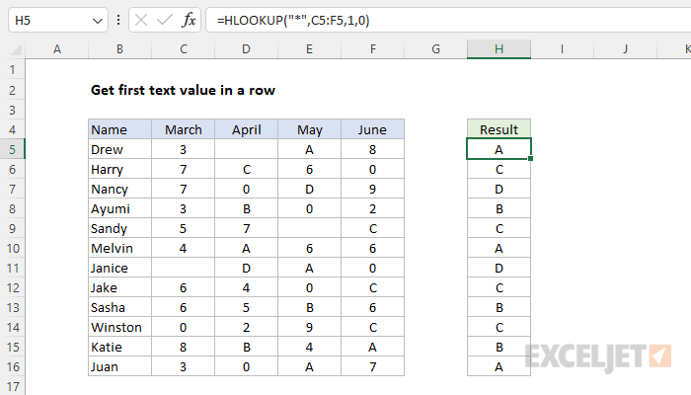The height and width of the screenshot is (395, 691).
Task: Select row 5 header
Action: [x=12, y=149]
